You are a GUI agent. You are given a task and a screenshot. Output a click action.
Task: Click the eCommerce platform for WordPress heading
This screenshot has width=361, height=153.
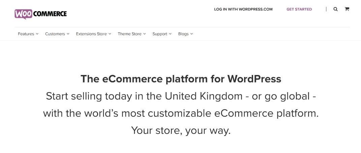point(181,79)
